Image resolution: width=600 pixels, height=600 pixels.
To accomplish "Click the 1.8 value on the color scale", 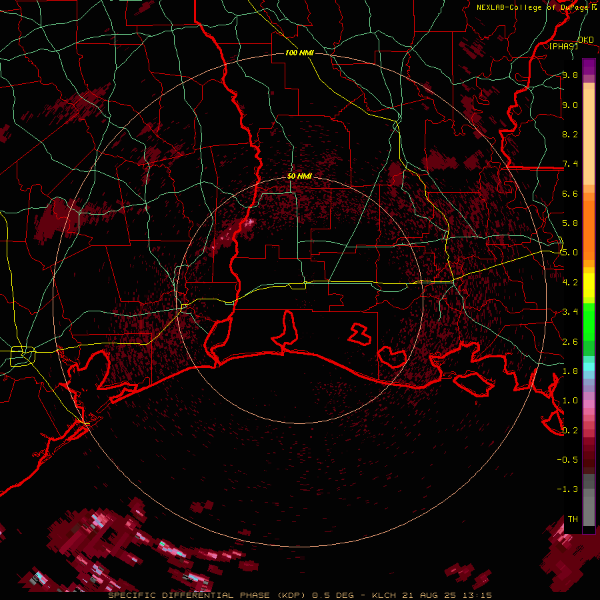I will point(570,371).
